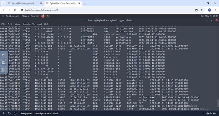Click the terminal window title text

click(x=109, y=21)
